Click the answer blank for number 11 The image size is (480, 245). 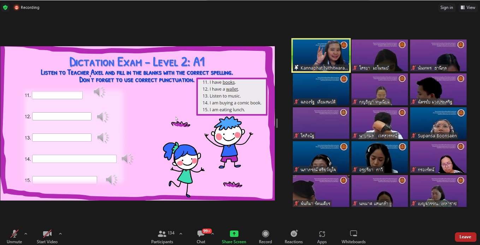point(57,95)
